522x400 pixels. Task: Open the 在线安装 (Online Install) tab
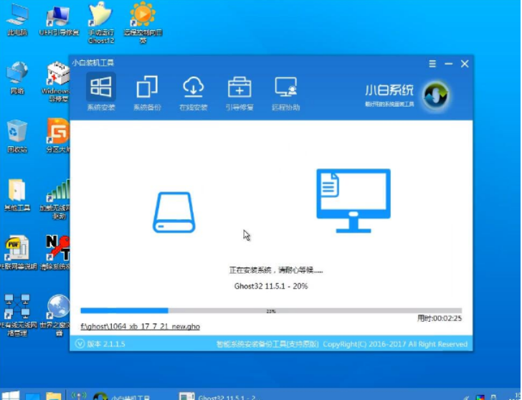point(194,92)
